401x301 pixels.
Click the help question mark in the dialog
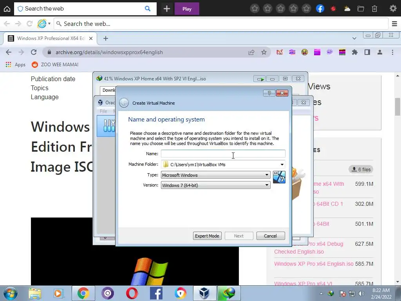(x=269, y=93)
